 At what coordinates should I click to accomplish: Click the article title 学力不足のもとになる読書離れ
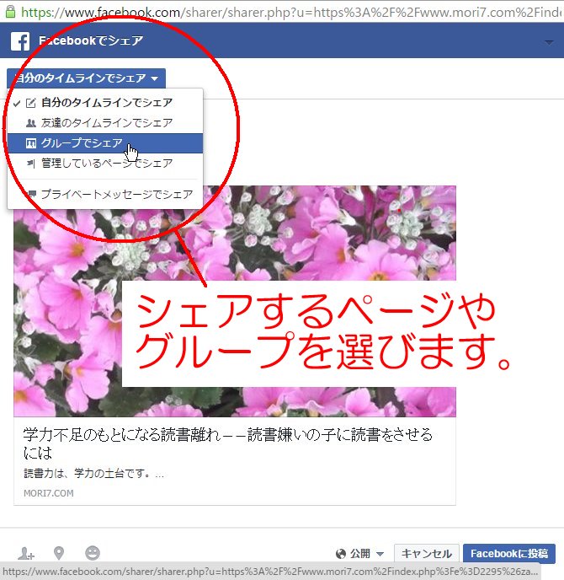[228, 443]
